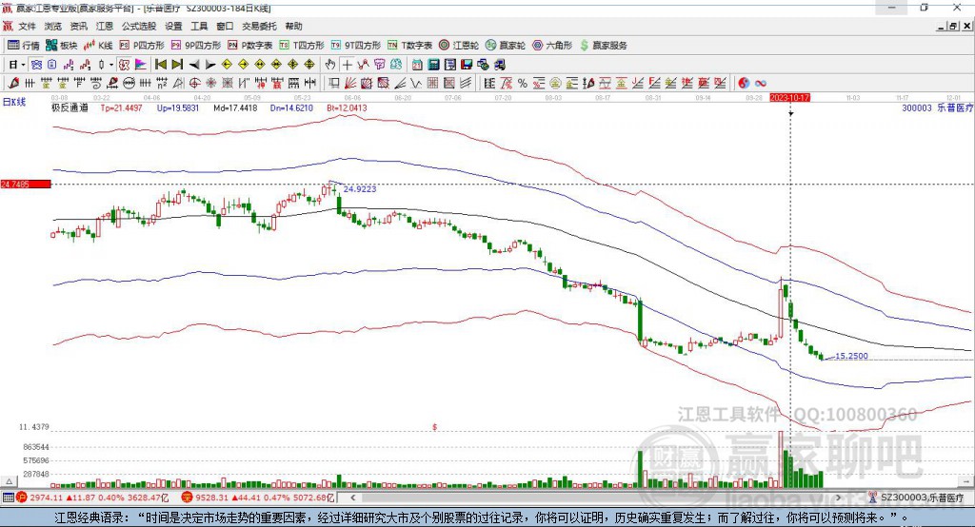
Task: Select the red target circle tool
Action: point(194,84)
